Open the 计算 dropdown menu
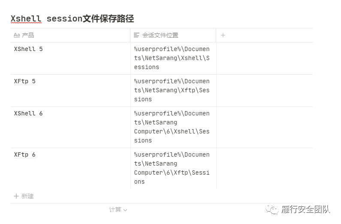 tap(118, 210)
